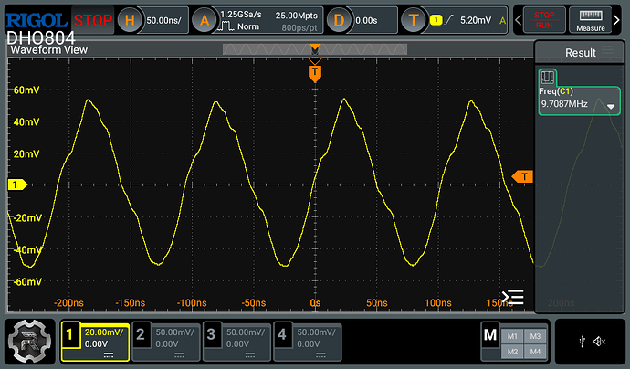The height and width of the screenshot is (369, 630).
Task: Click the red STOP status label
Action: [x=93, y=19]
